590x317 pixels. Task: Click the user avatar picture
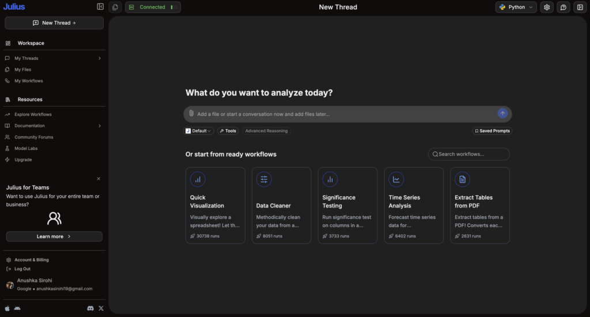click(x=10, y=285)
